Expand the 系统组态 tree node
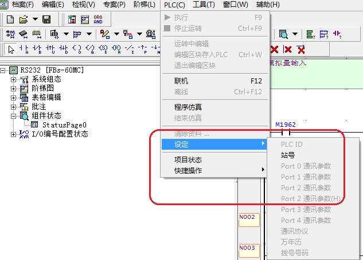Image resolution: width=363 pixels, height=260 pixels. click(14, 79)
